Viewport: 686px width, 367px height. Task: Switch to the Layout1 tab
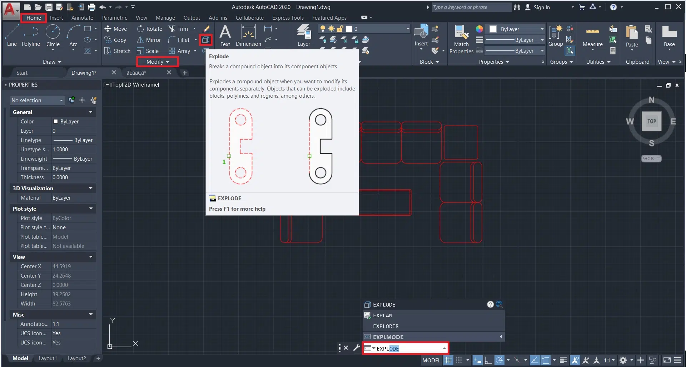[x=48, y=358]
